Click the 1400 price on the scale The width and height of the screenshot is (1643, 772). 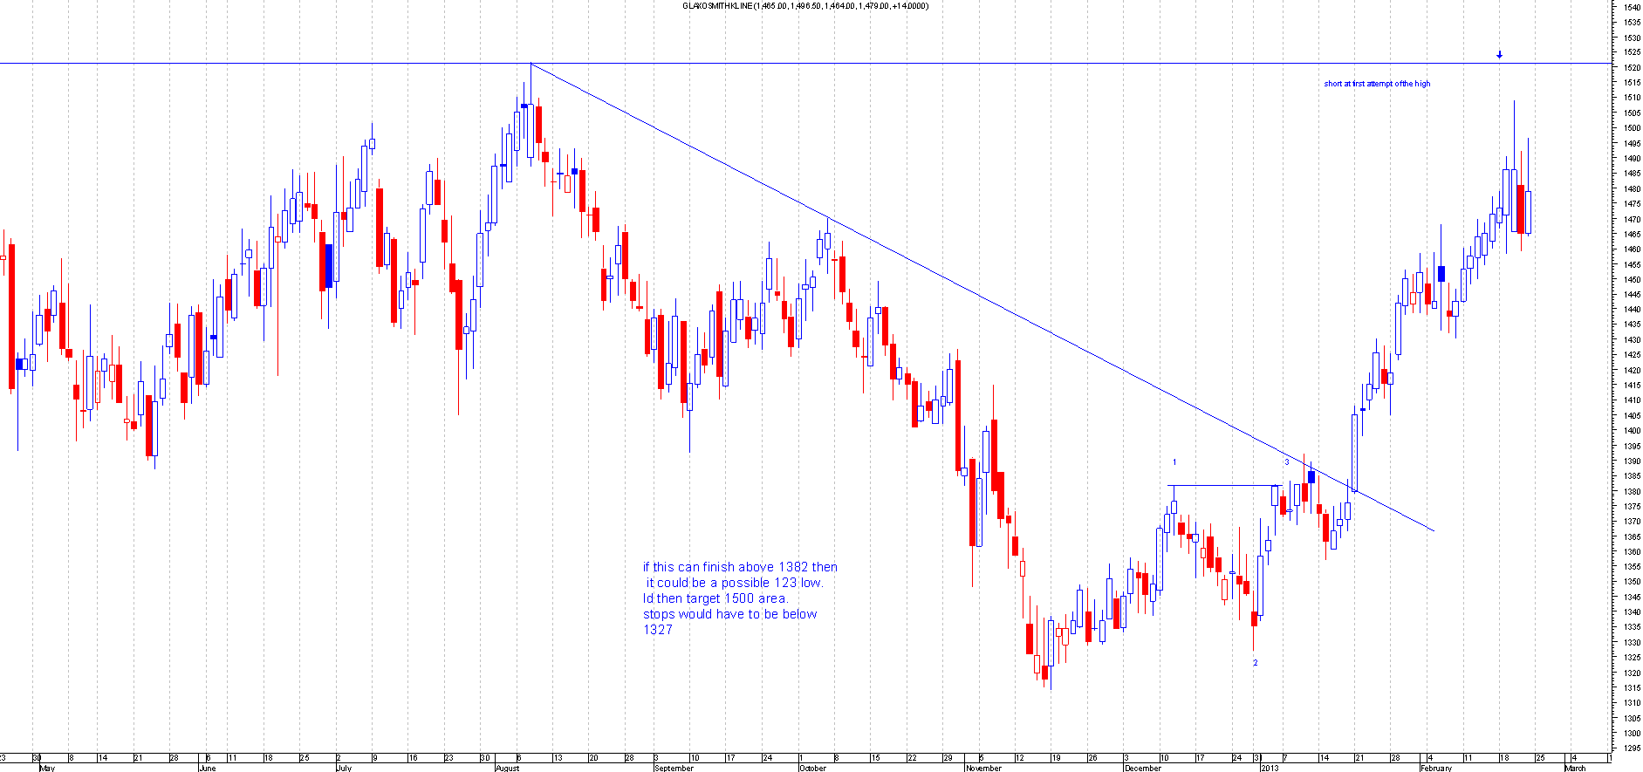tap(1631, 430)
